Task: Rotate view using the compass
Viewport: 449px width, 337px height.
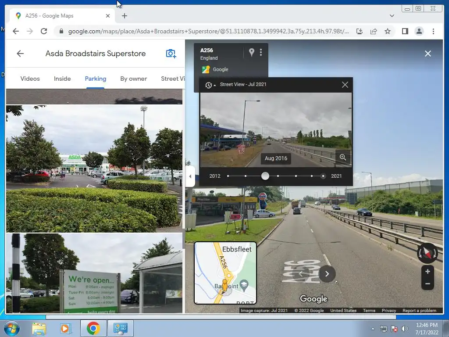Action: click(427, 253)
